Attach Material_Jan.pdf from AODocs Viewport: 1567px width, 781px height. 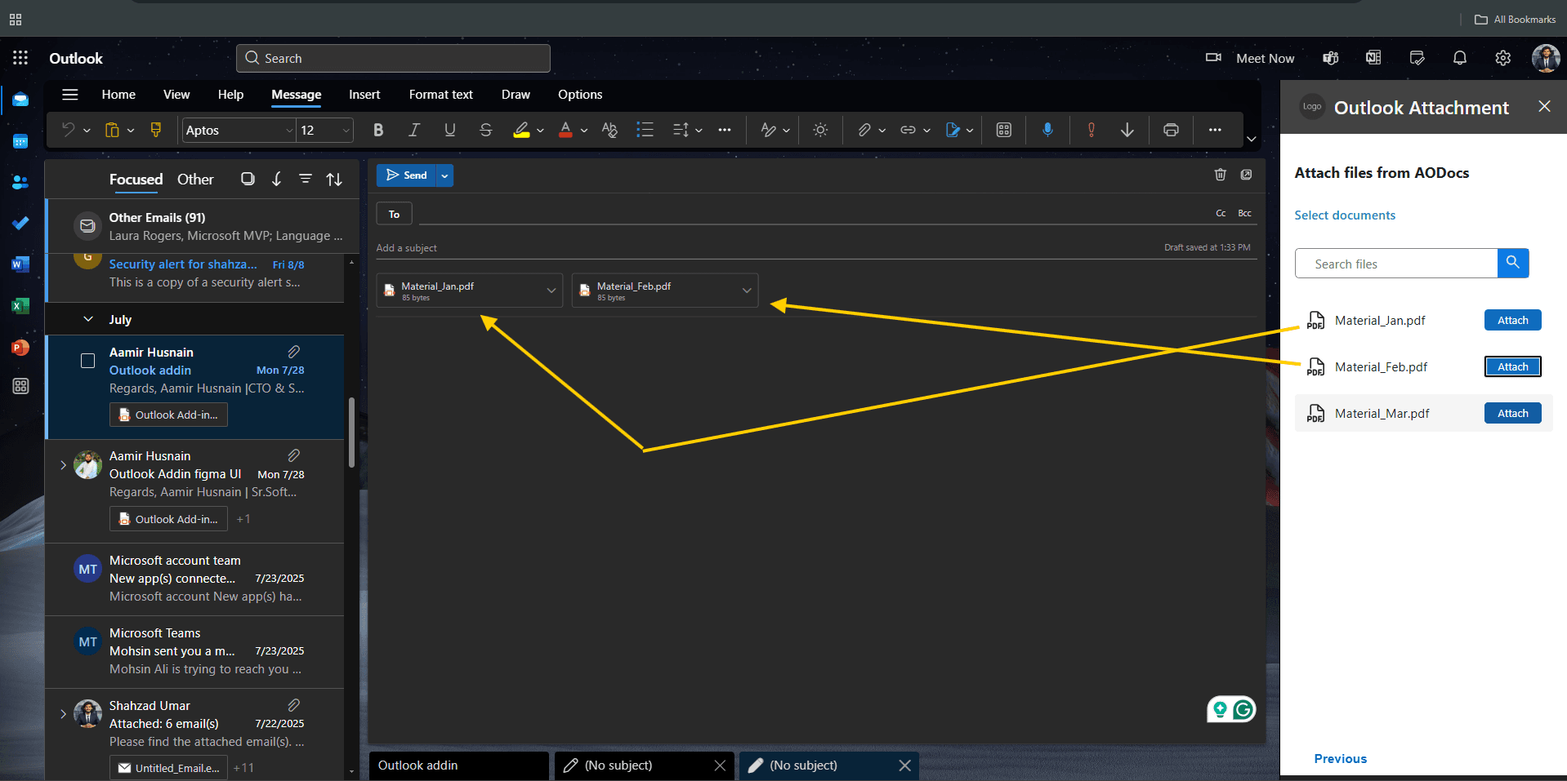click(x=1512, y=320)
